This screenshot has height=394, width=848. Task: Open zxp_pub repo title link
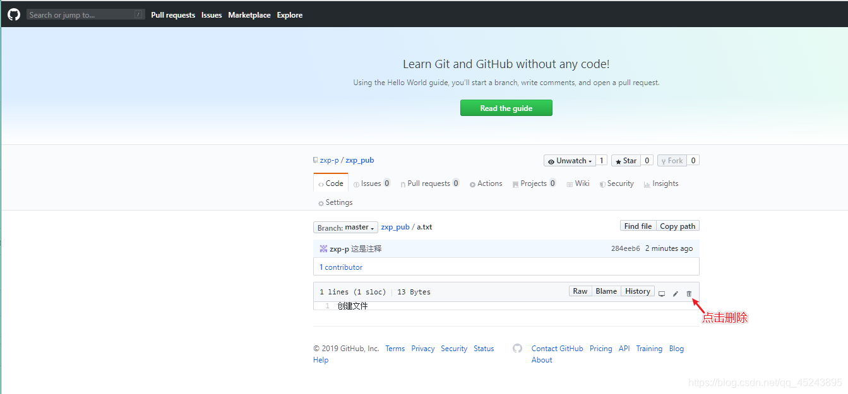point(360,160)
